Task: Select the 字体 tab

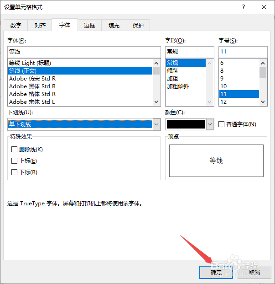Action: pos(65,25)
